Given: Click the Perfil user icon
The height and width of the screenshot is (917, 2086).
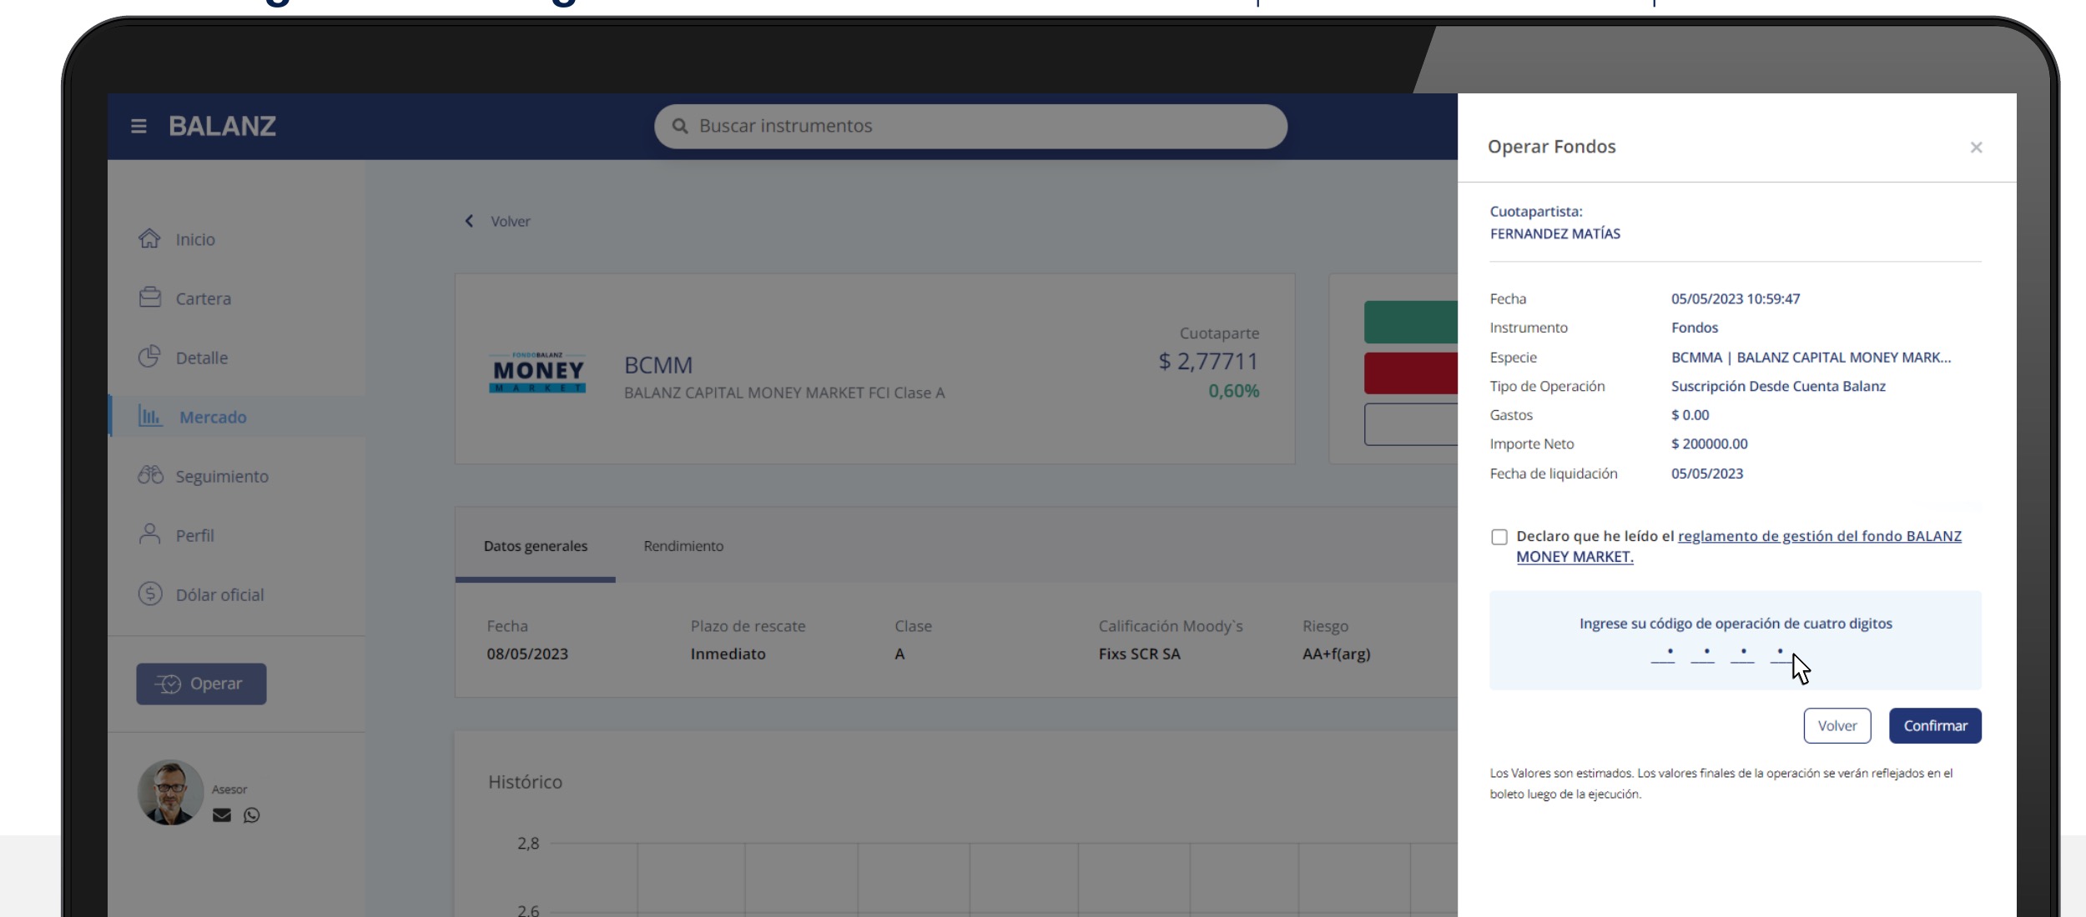Looking at the screenshot, I should click(149, 534).
